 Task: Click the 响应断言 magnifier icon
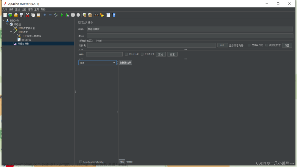point(19,40)
